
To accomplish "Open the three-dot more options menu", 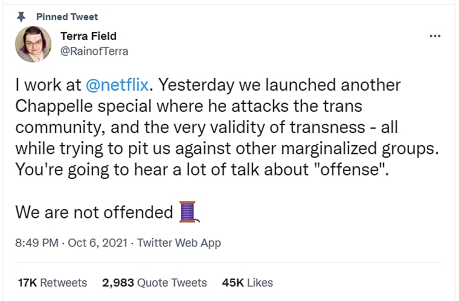I will click(434, 36).
